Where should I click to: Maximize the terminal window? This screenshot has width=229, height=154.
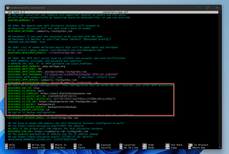tap(207, 8)
